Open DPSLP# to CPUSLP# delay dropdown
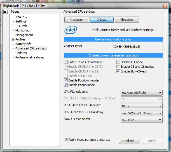Screen dimensions: 171x152 coord(142,106)
